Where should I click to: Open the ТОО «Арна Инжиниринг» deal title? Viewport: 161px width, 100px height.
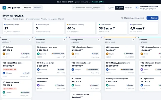(x=117, y=79)
